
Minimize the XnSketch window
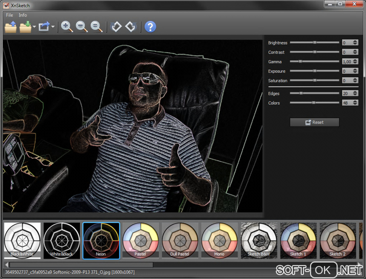pyautogui.click(x=330, y=4)
